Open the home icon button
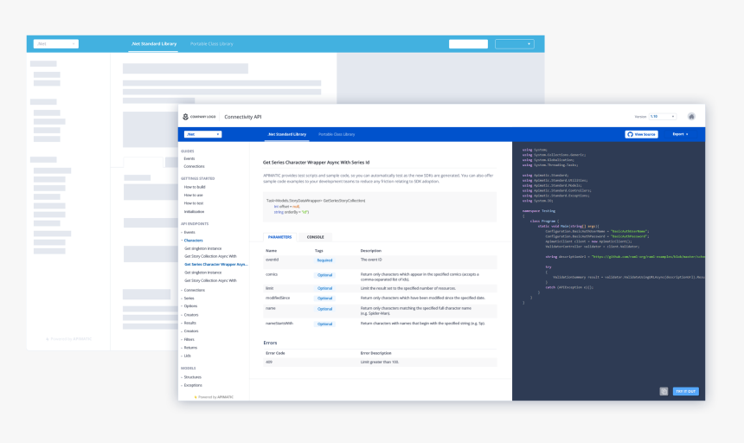744x443 pixels. [x=691, y=117]
